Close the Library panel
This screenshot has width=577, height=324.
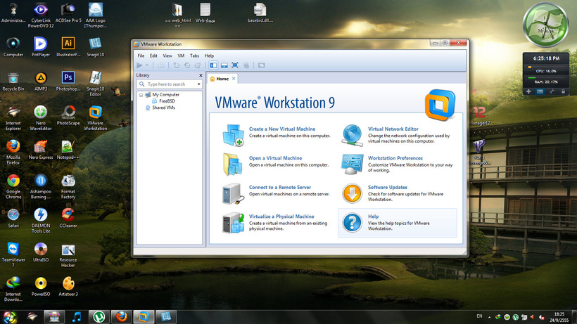(201, 75)
